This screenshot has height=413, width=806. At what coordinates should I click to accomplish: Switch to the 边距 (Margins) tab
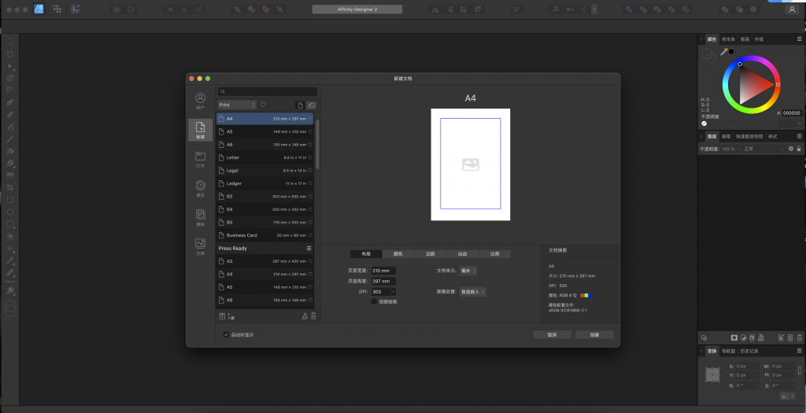431,254
